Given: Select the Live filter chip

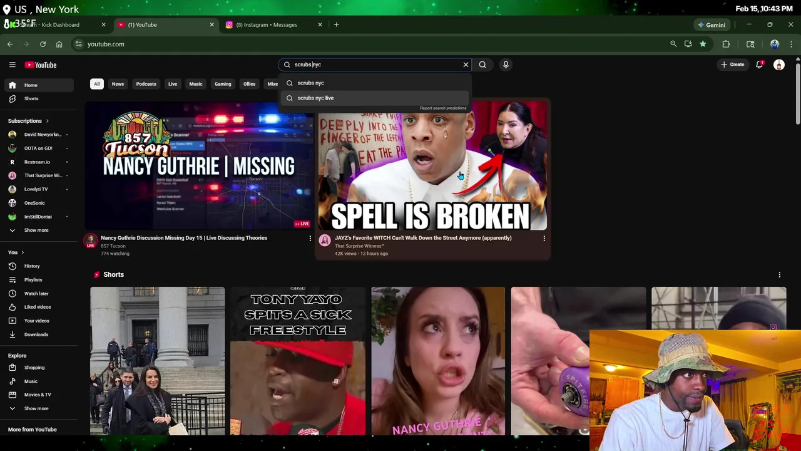Looking at the screenshot, I should click(x=172, y=84).
